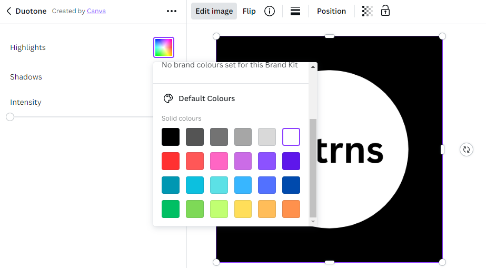
Task: Click the Solid colours heading
Action: tap(181, 118)
